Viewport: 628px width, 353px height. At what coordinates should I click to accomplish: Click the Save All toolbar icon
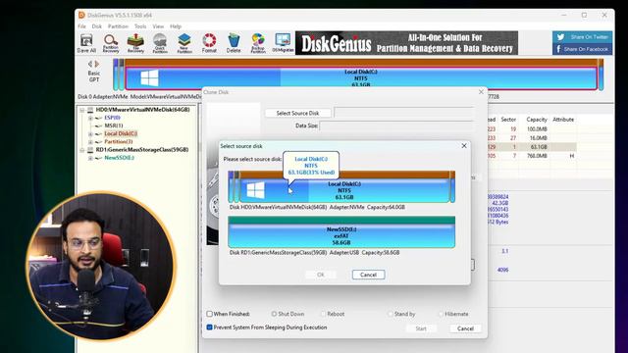point(86,43)
